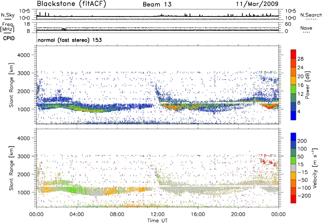Click 'Slant Range [km]' label of power panel
This screenshot has height=223, width=322.
point(11,85)
